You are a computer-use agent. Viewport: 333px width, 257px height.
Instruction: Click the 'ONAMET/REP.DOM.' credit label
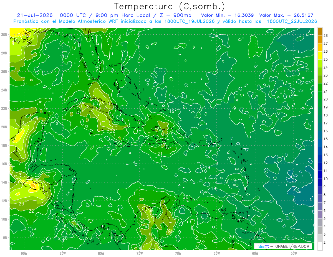(293, 246)
